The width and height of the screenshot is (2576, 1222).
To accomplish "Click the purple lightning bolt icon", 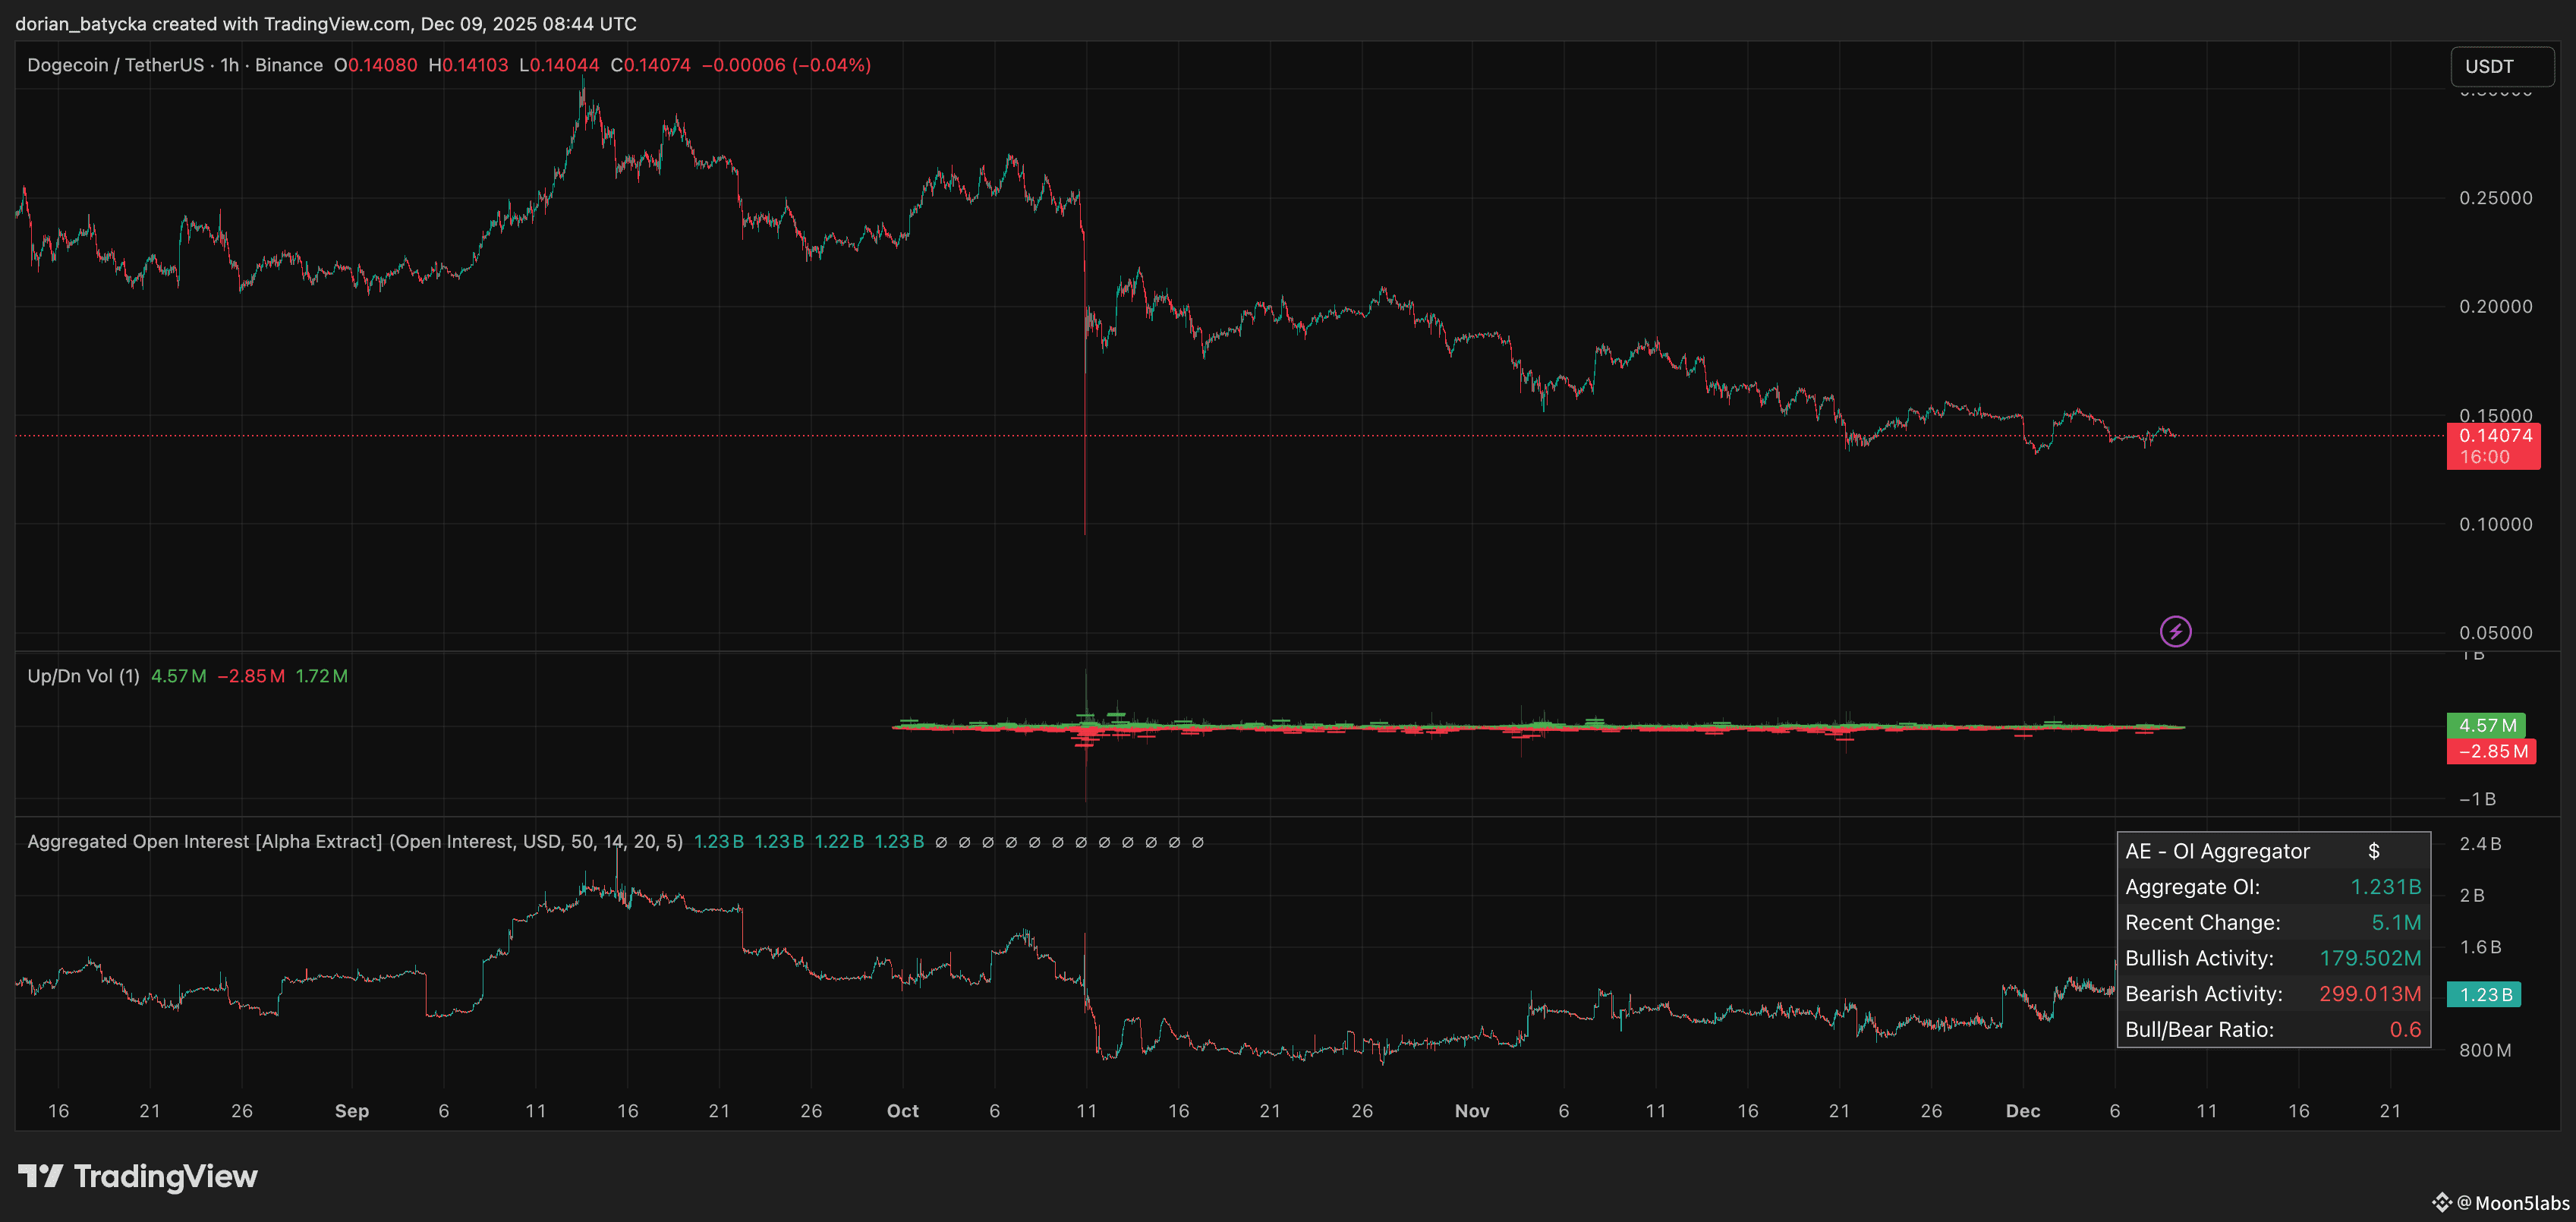I will (2175, 631).
